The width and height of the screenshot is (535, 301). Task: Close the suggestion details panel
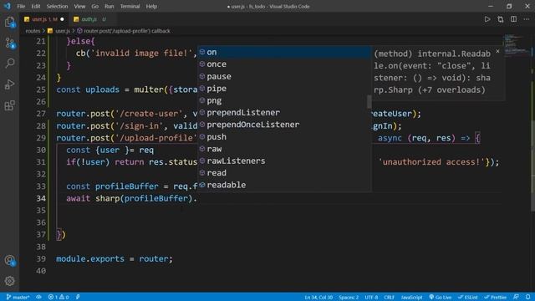tap(497, 51)
